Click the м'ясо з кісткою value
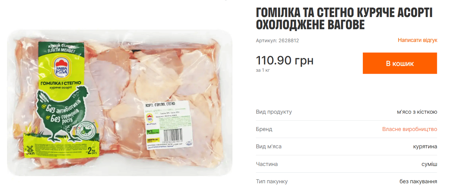This screenshot has height=186, width=452. [417, 112]
